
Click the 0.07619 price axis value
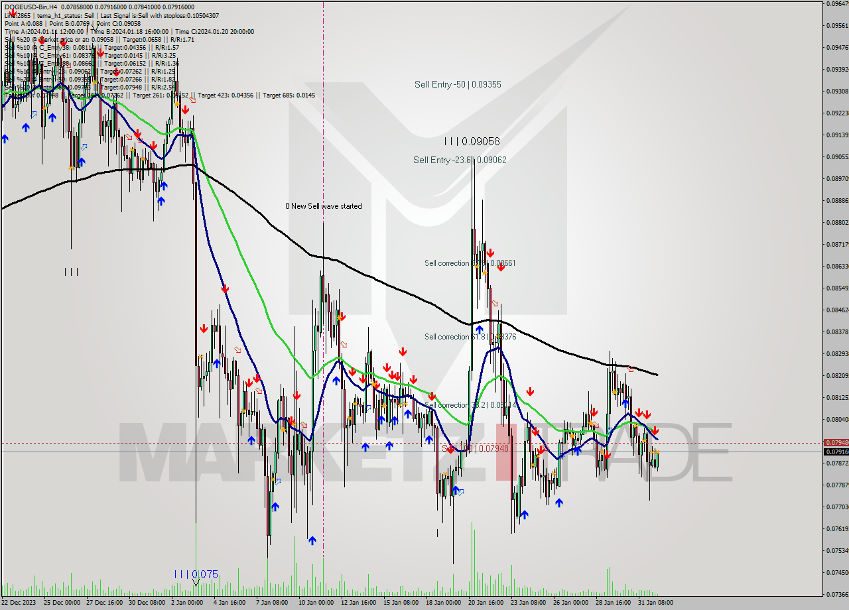pos(836,528)
